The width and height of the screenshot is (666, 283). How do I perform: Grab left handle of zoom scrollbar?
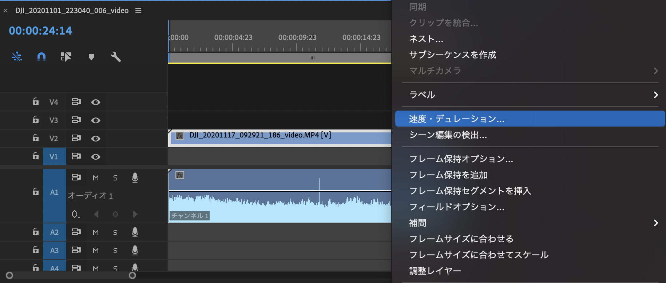point(9,275)
